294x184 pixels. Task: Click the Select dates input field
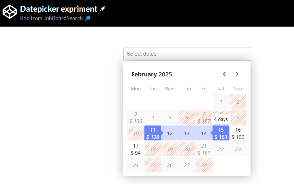click(x=188, y=54)
